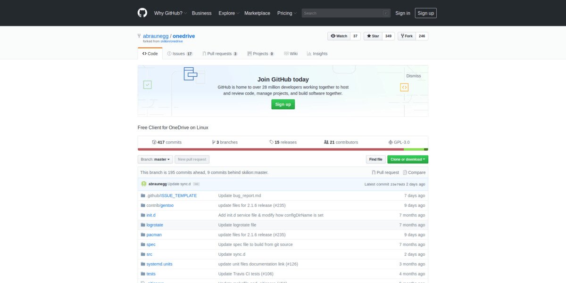Screen dimensions: 566x283
Task: Open the skilion/onedrive fork source link
Action: [171, 41]
